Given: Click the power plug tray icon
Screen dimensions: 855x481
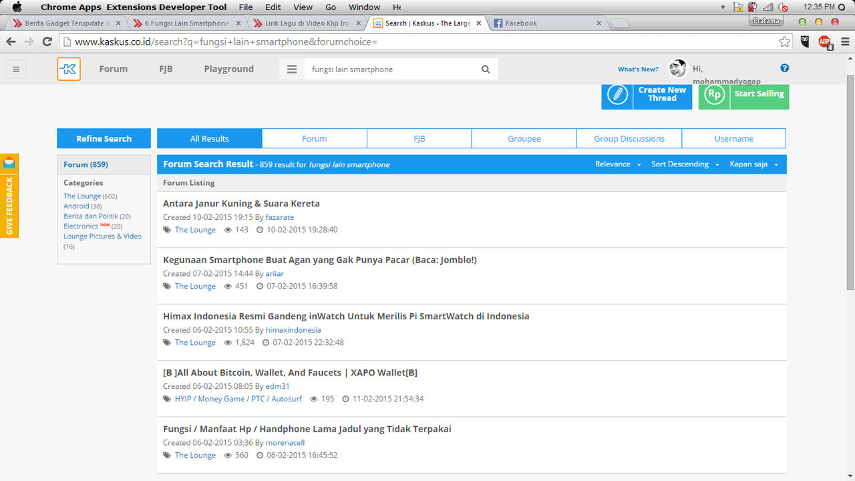Looking at the screenshot, I should (x=753, y=7).
